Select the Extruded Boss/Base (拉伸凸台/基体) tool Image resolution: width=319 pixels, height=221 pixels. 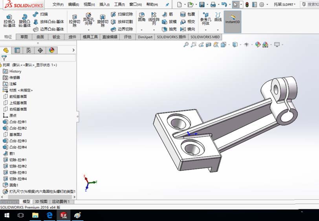9,21
